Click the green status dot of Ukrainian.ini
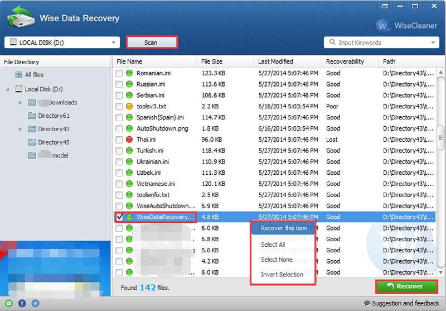Viewport: 446px width, 311px height. [x=129, y=162]
